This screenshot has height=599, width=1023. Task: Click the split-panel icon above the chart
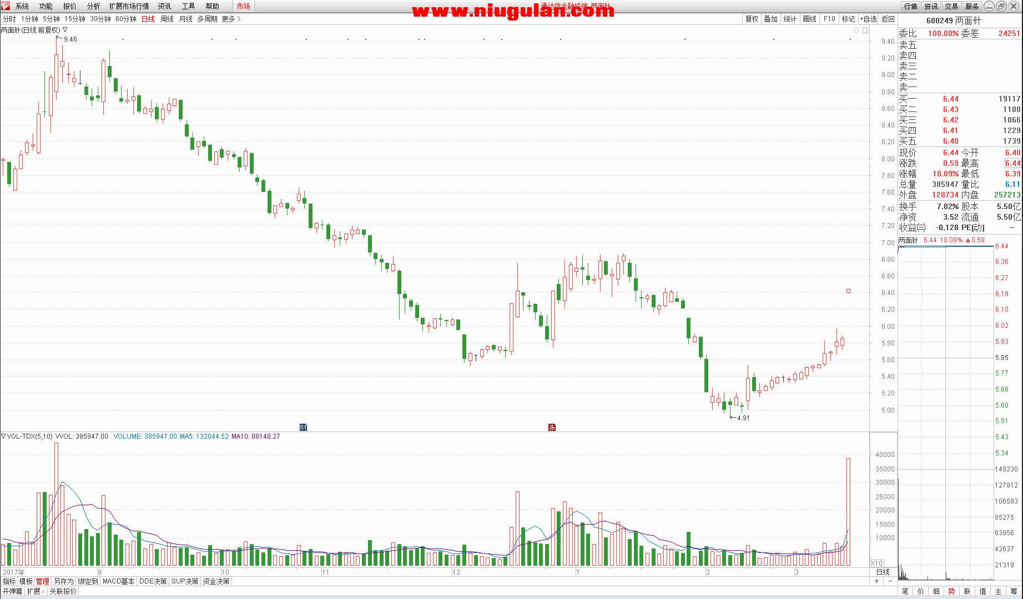[865, 31]
